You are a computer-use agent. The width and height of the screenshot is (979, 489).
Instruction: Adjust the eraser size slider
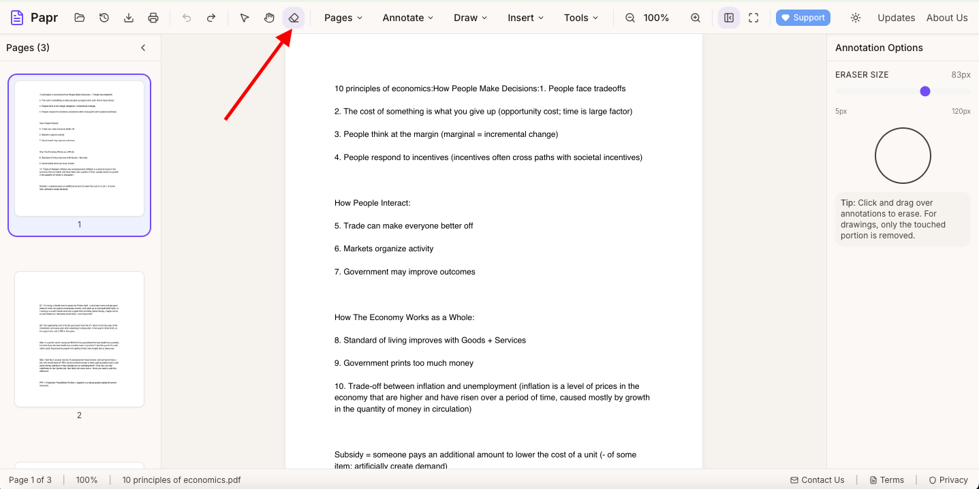(925, 91)
